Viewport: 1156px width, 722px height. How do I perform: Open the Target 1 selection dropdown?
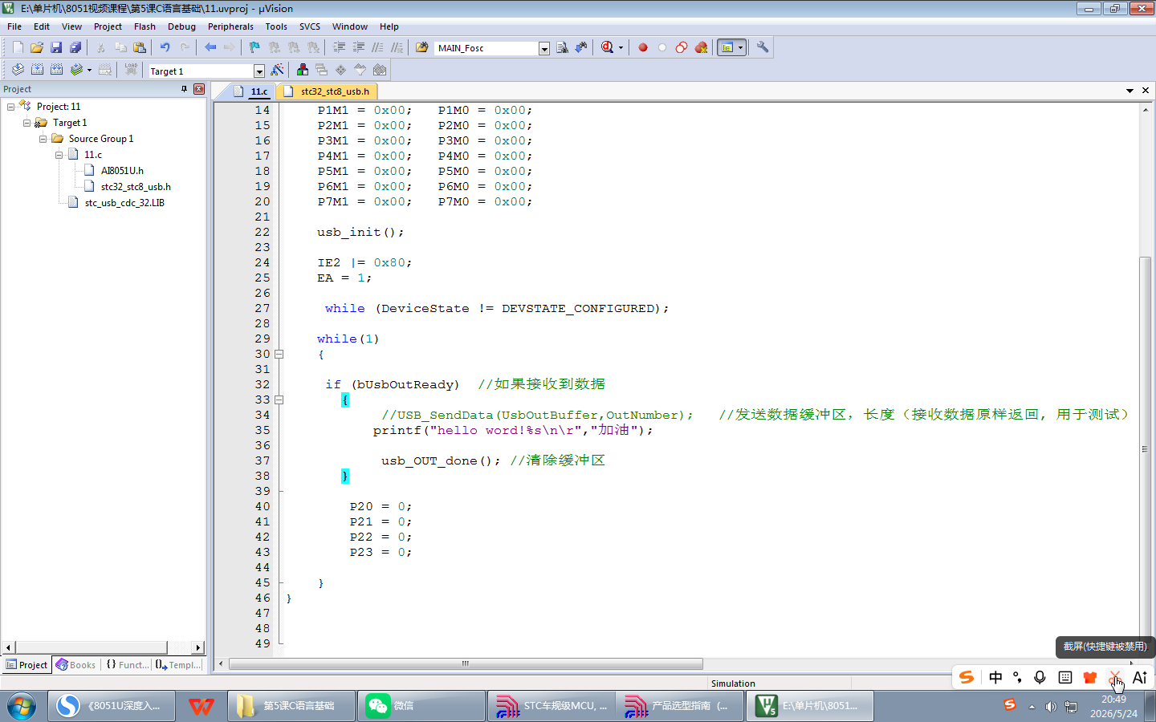pyautogui.click(x=258, y=71)
